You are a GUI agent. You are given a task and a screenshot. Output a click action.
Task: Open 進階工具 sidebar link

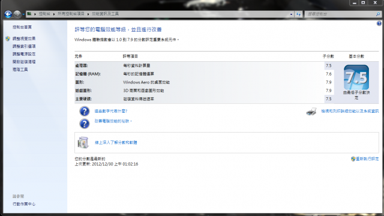20,70
